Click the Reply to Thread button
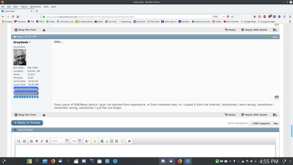Viewport: 293px width, 165px height. click(x=27, y=123)
